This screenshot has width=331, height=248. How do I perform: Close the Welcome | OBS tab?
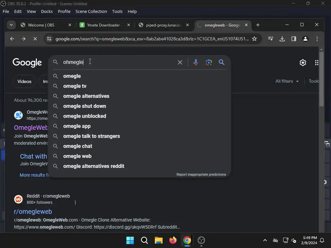pyautogui.click(x=70, y=25)
